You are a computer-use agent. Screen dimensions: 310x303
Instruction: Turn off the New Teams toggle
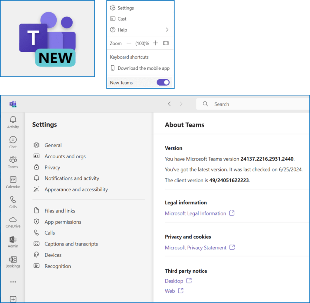pos(163,83)
